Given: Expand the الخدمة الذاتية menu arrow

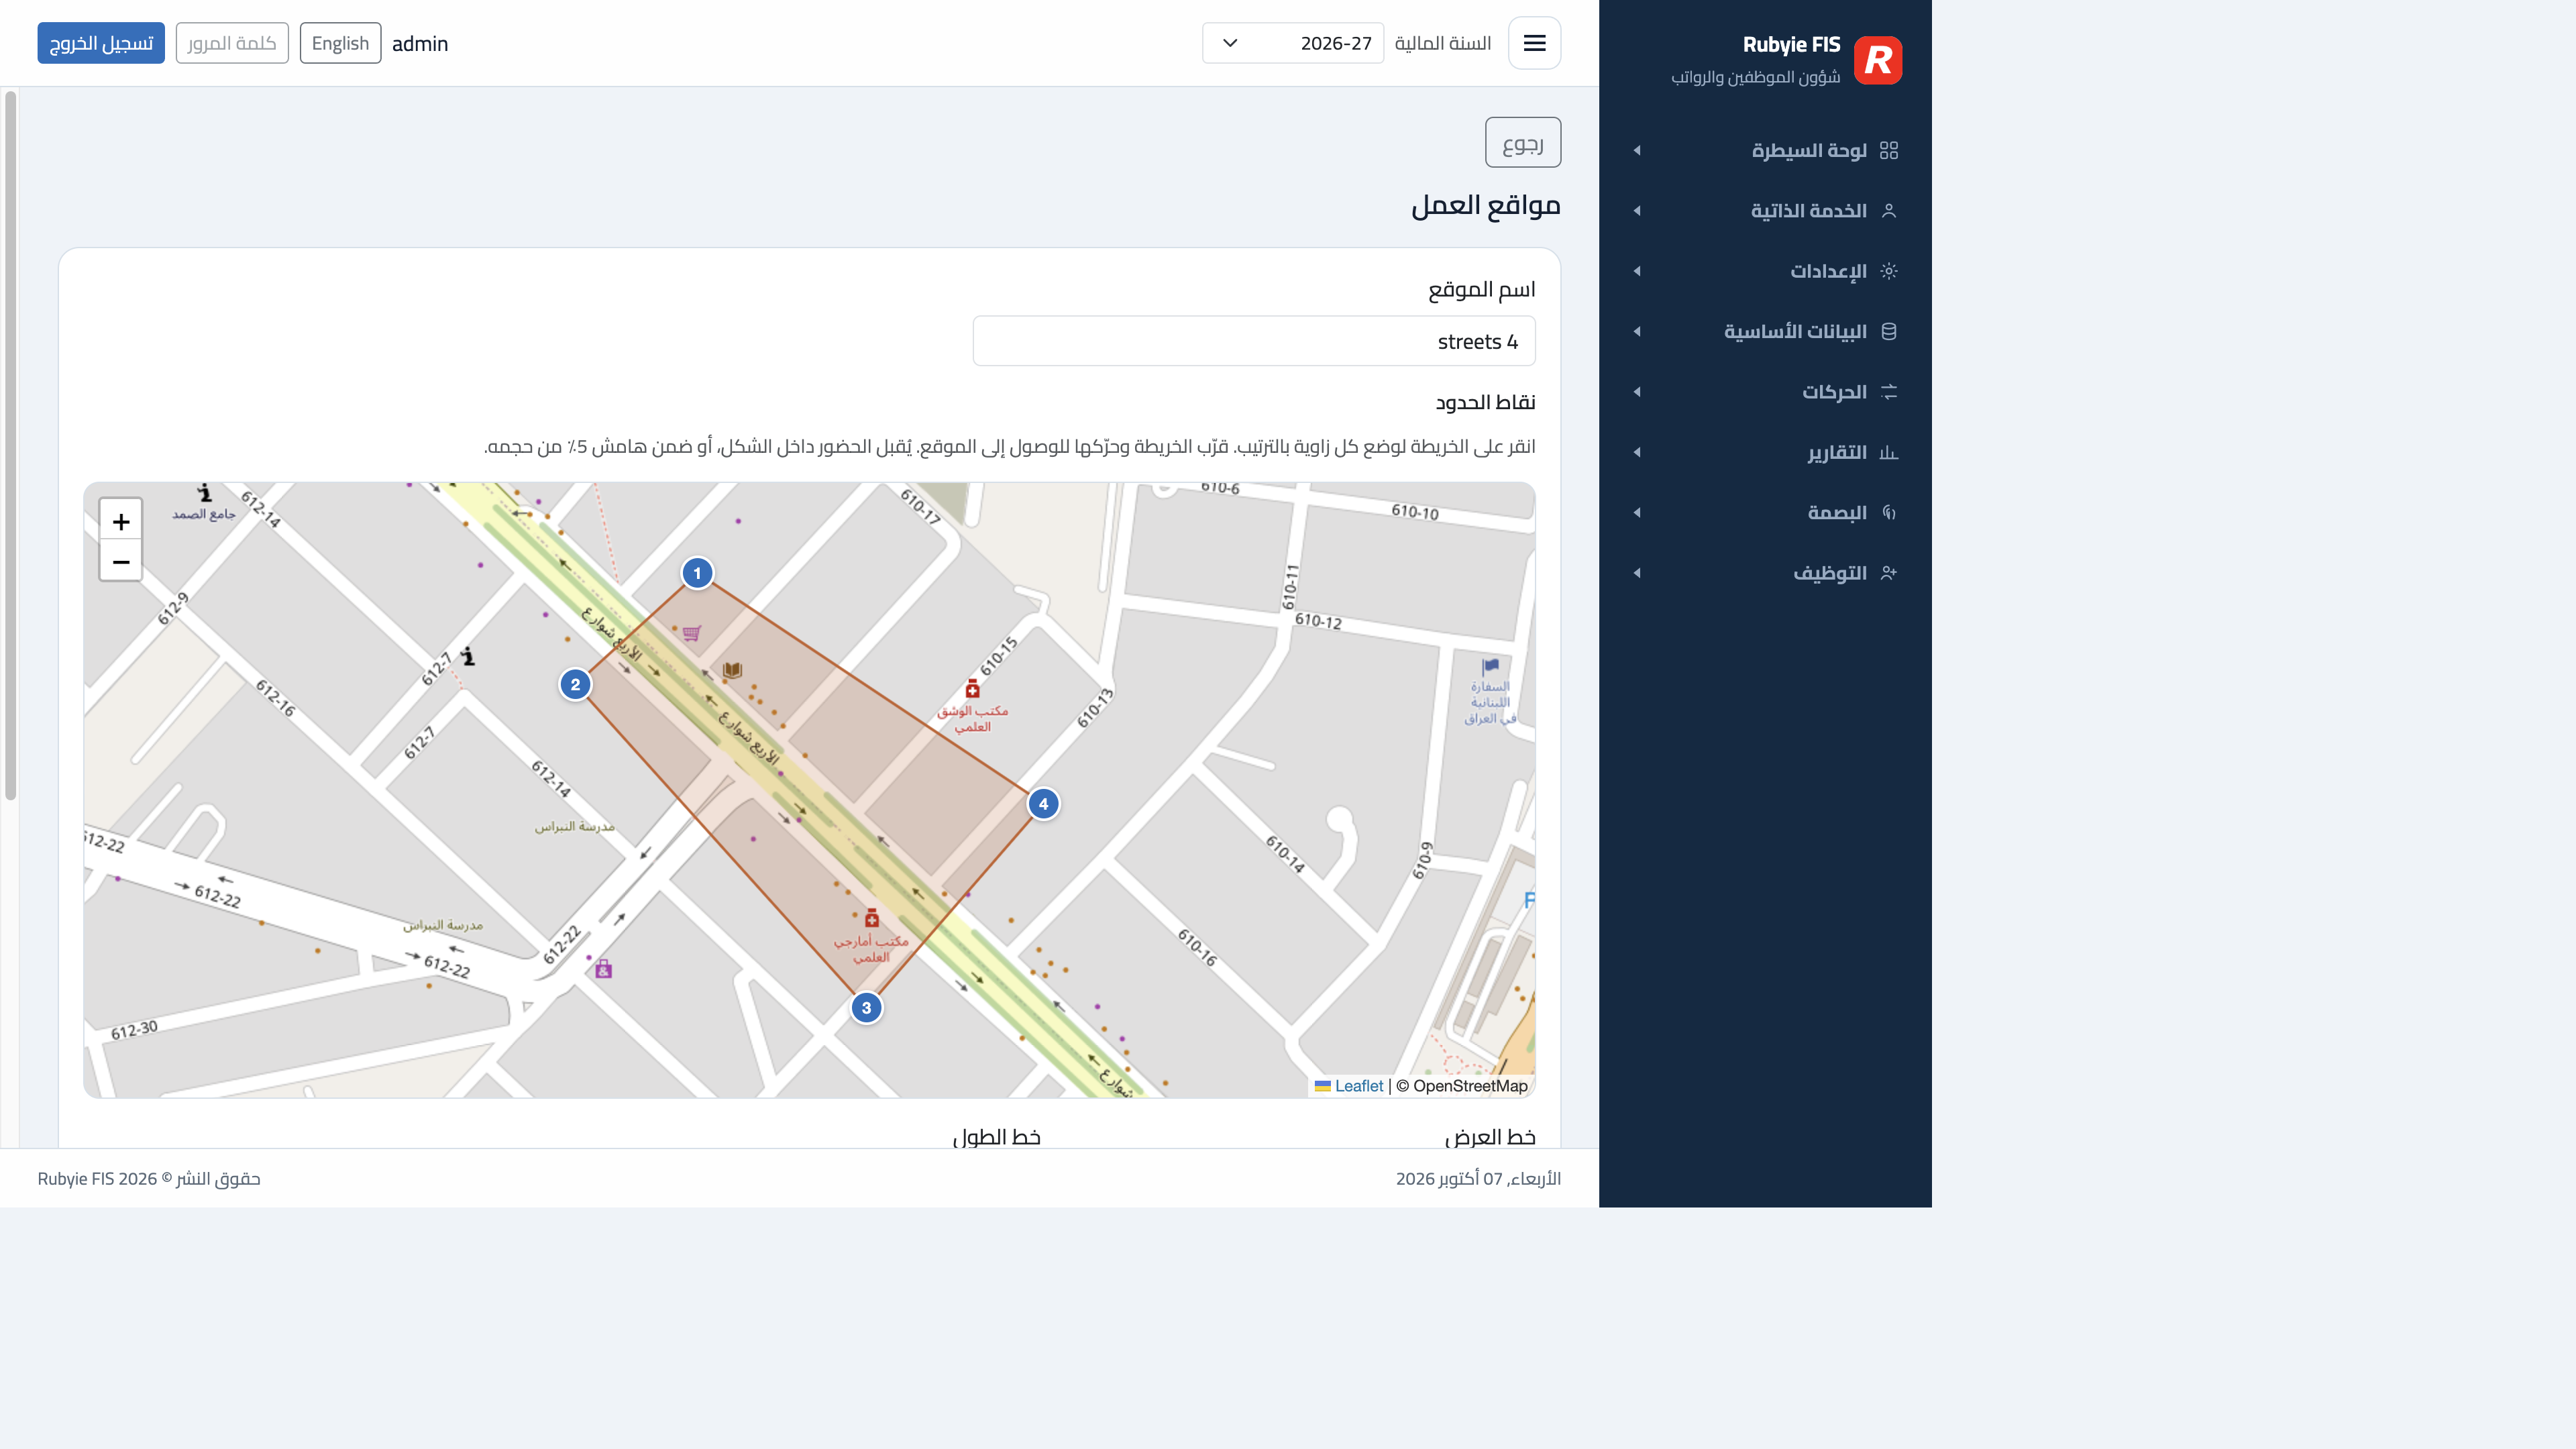Looking at the screenshot, I should pos(1637,211).
